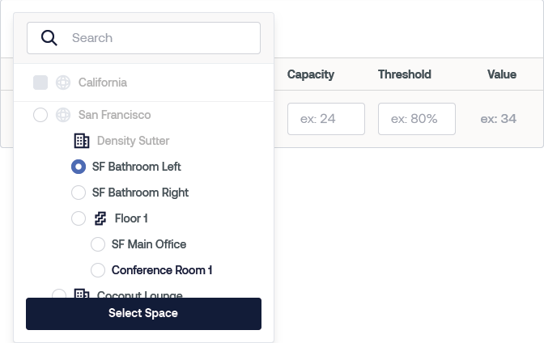Image resolution: width=544 pixels, height=343 pixels.
Task: Click the floor stairs icon beside Floor 1
Action: pos(100,218)
